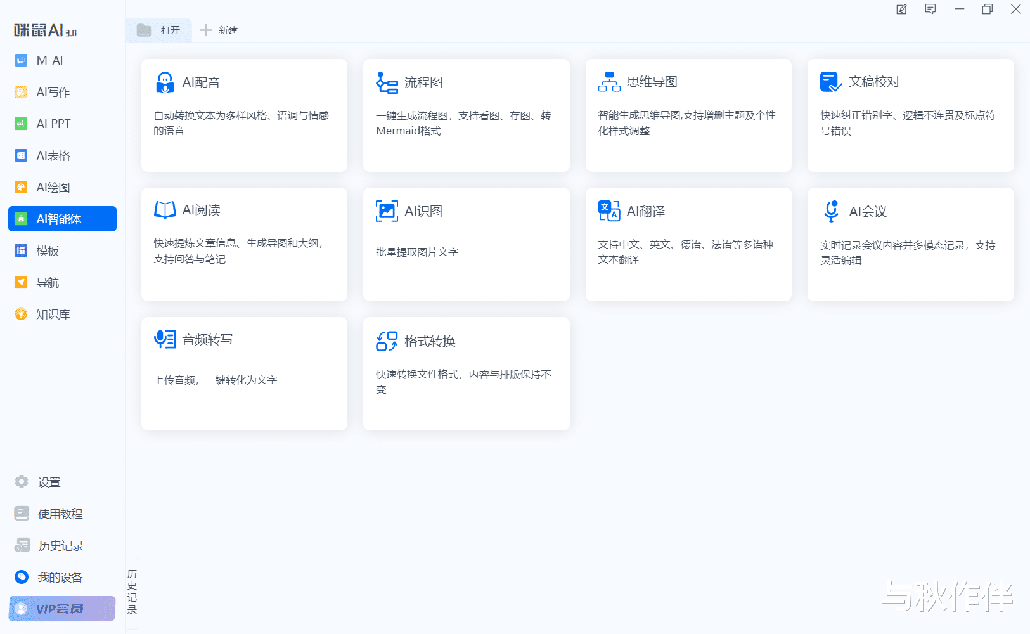Click the AI阅读 open-book icon
This screenshot has width=1030, height=634.
click(x=165, y=210)
